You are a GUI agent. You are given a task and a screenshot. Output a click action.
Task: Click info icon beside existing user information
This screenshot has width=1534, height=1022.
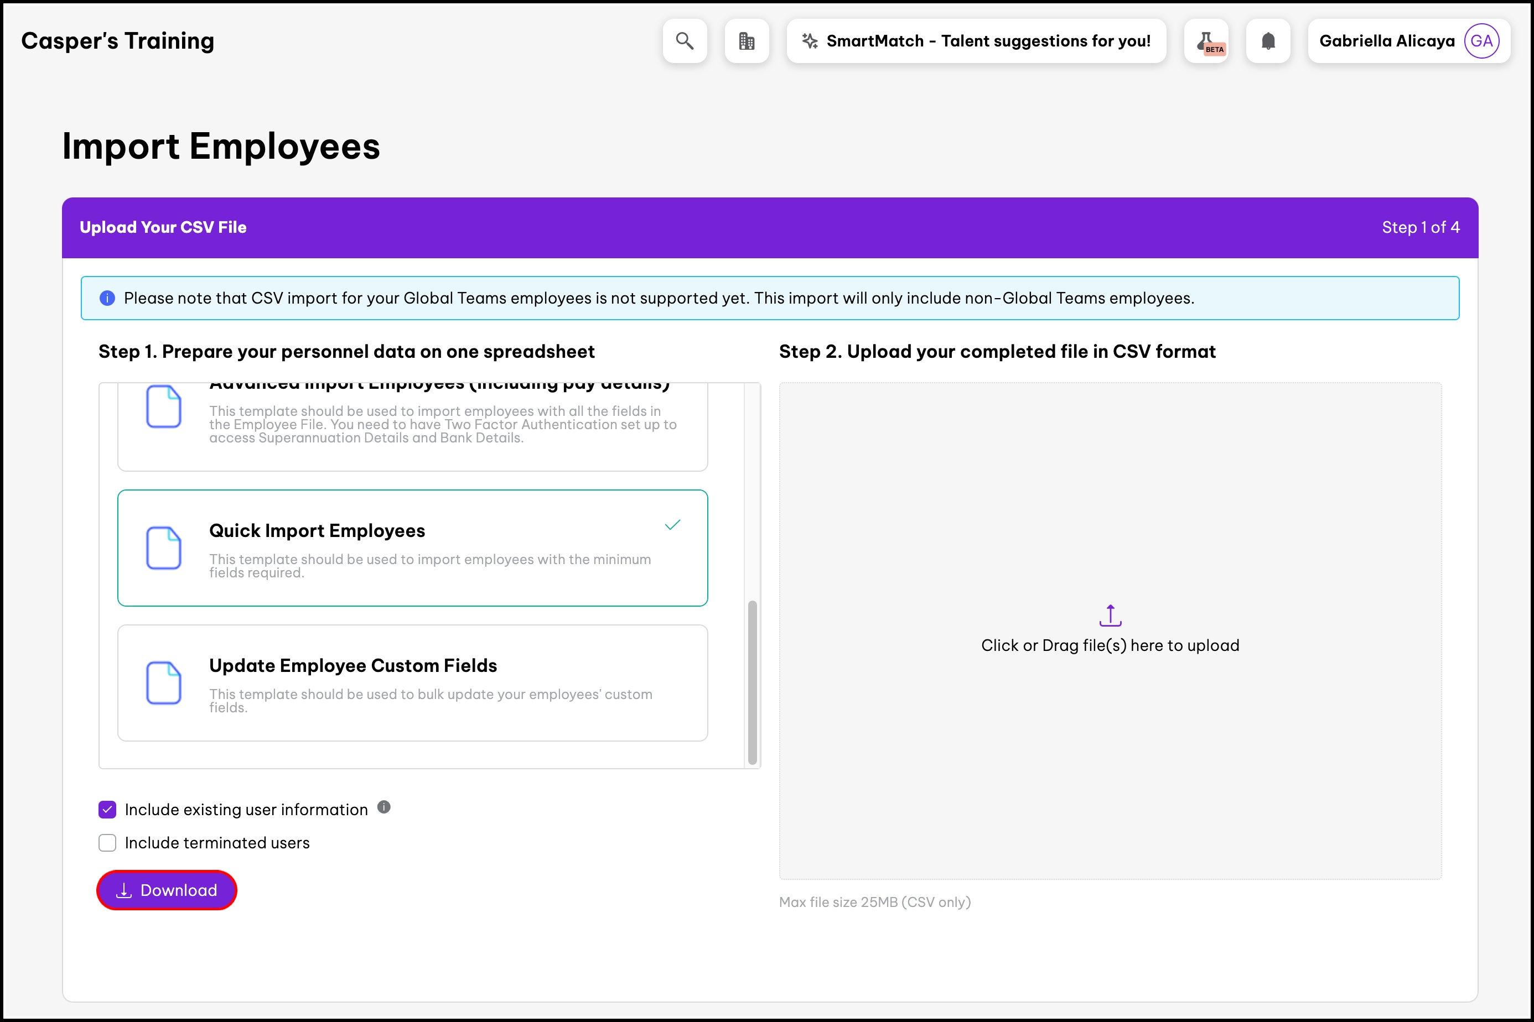384,807
